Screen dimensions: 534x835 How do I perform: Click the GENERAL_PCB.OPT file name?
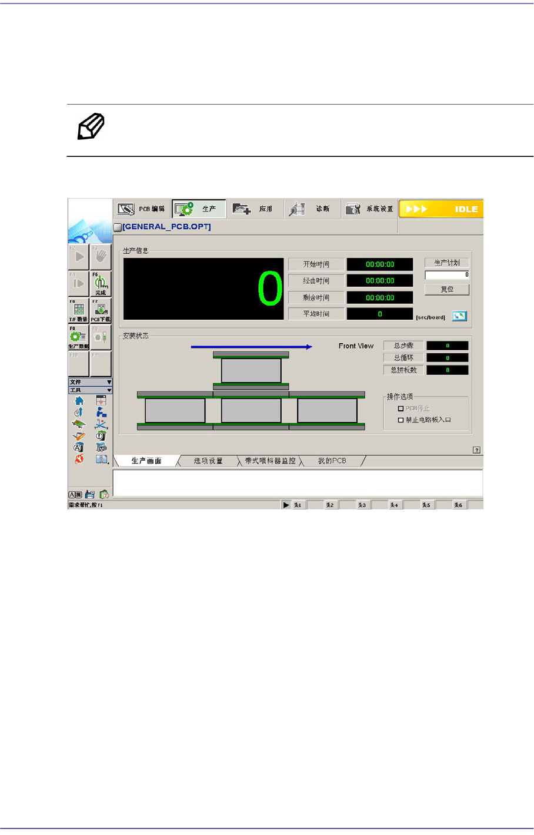[x=166, y=227]
